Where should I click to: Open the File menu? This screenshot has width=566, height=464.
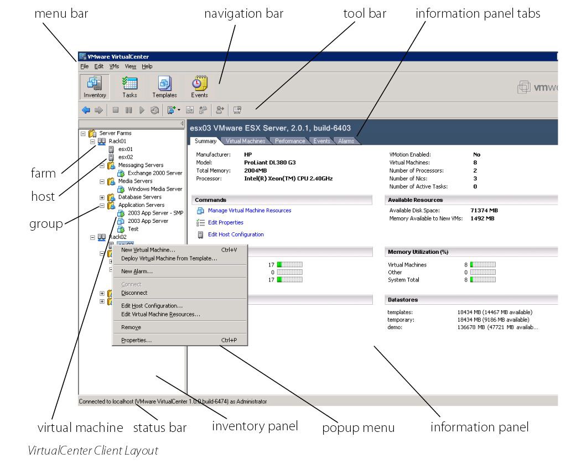(85, 66)
